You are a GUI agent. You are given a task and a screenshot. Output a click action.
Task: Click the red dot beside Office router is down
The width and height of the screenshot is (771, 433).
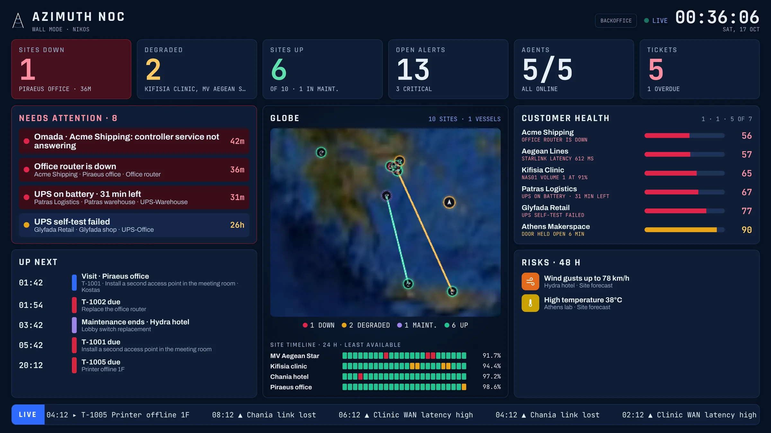tap(27, 170)
